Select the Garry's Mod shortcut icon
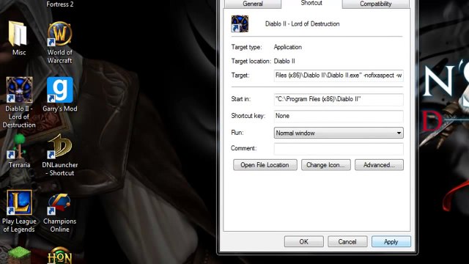The height and width of the screenshot is (264, 469). (59, 89)
